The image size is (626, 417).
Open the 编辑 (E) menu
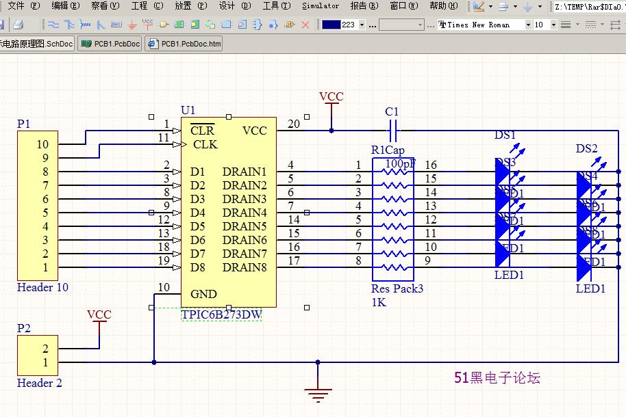click(x=66, y=6)
